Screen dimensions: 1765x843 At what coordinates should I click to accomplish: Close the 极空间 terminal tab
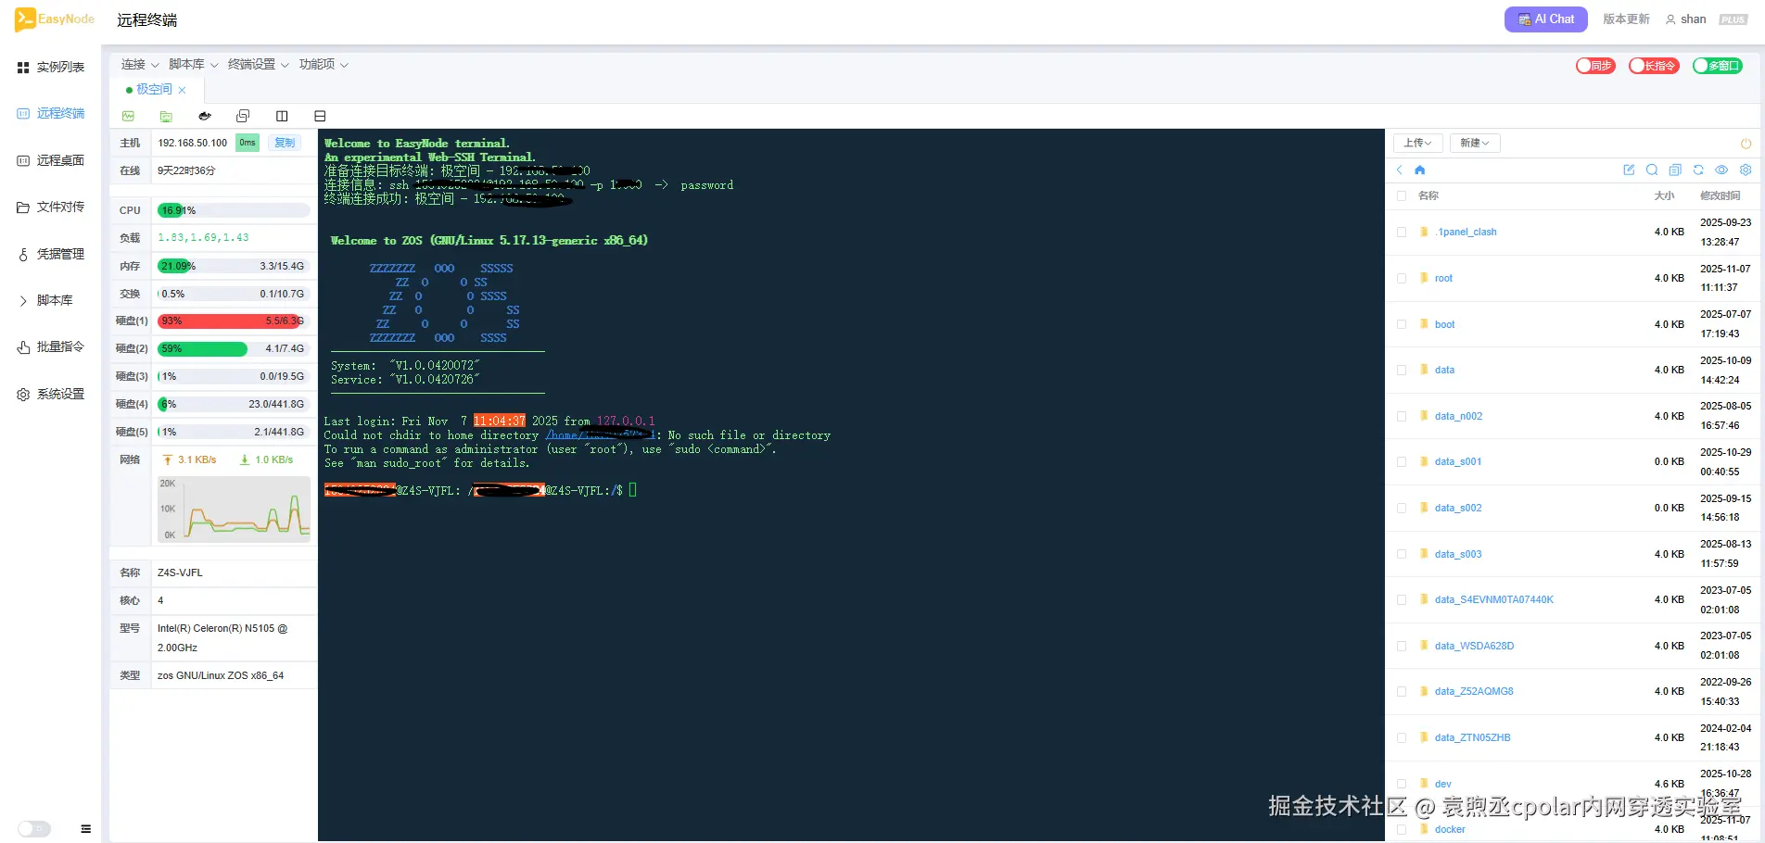[183, 90]
